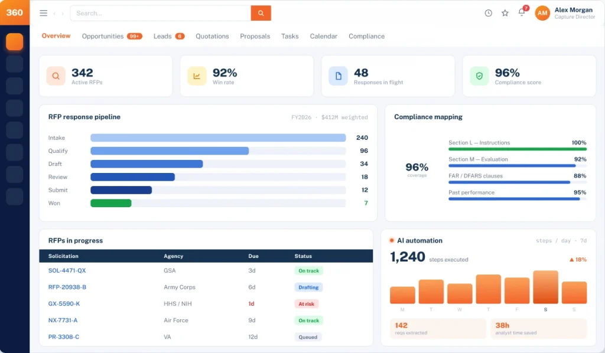Click the orange search button

click(261, 13)
